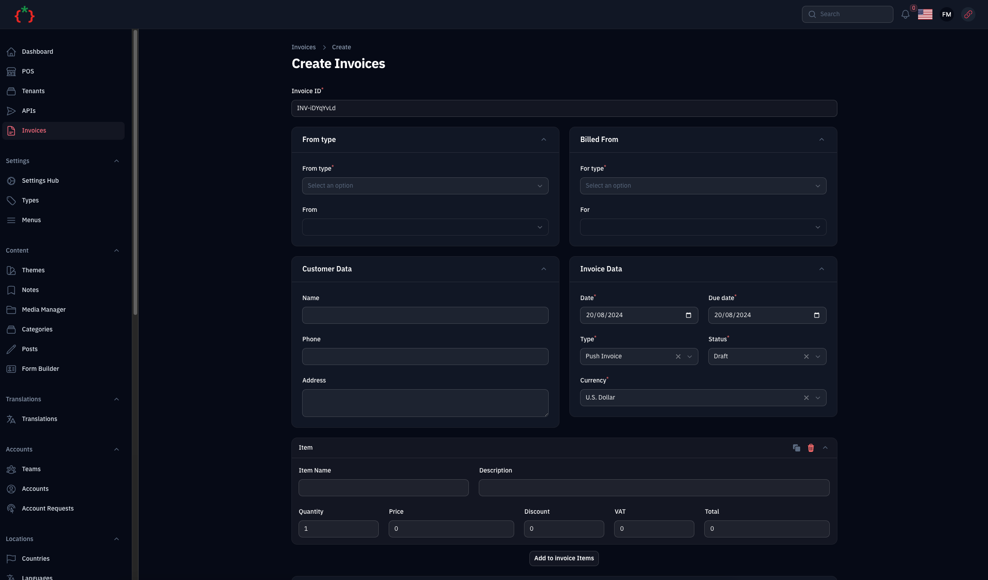Duplicate the invoice Item row
Viewport: 988px width, 580px height.
[x=796, y=448]
